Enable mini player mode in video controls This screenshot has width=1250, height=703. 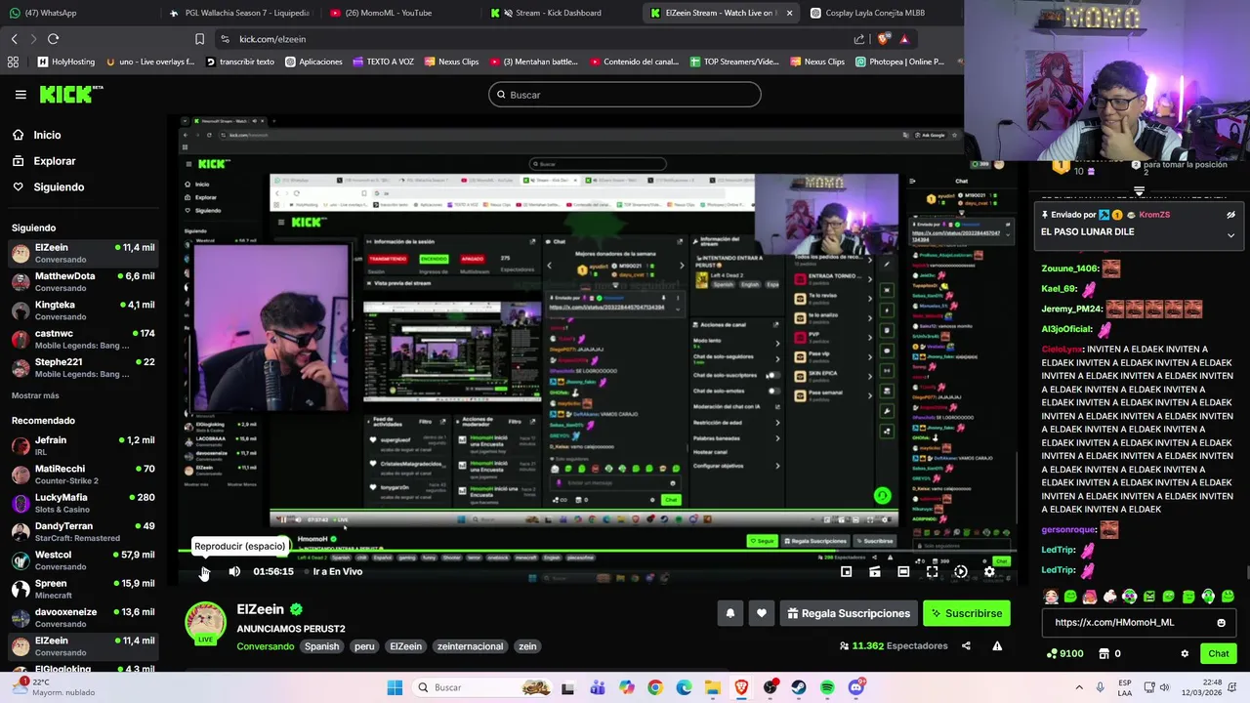coord(847,572)
